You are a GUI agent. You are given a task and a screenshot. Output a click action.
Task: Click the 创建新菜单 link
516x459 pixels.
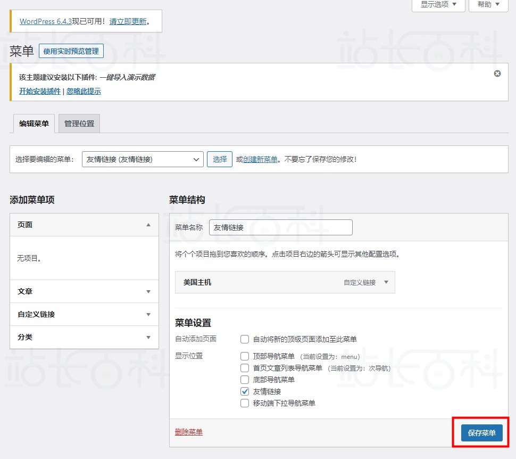point(260,160)
